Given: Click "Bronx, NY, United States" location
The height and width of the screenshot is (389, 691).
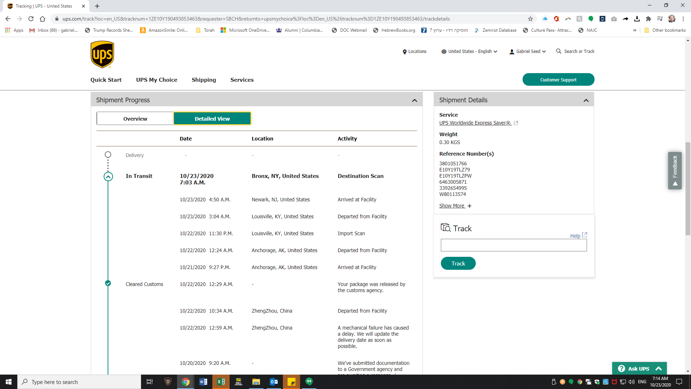Looking at the screenshot, I should tap(285, 176).
